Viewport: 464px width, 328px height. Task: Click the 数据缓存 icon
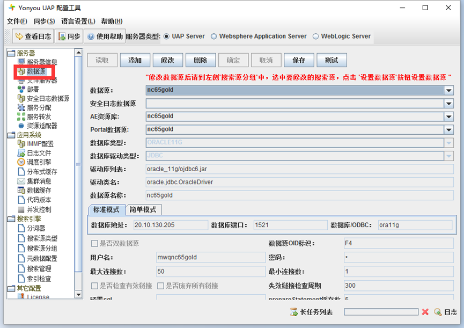click(21, 191)
